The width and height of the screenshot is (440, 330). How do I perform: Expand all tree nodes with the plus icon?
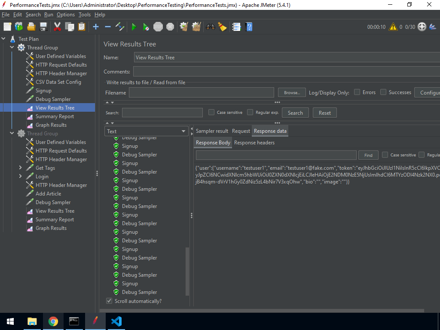click(x=95, y=27)
